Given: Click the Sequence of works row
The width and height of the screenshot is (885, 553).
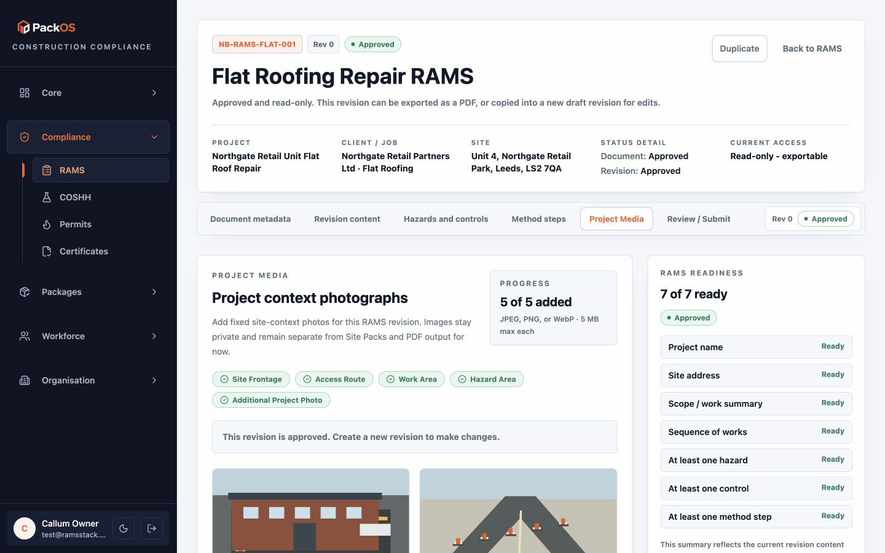Looking at the screenshot, I should pos(756,432).
